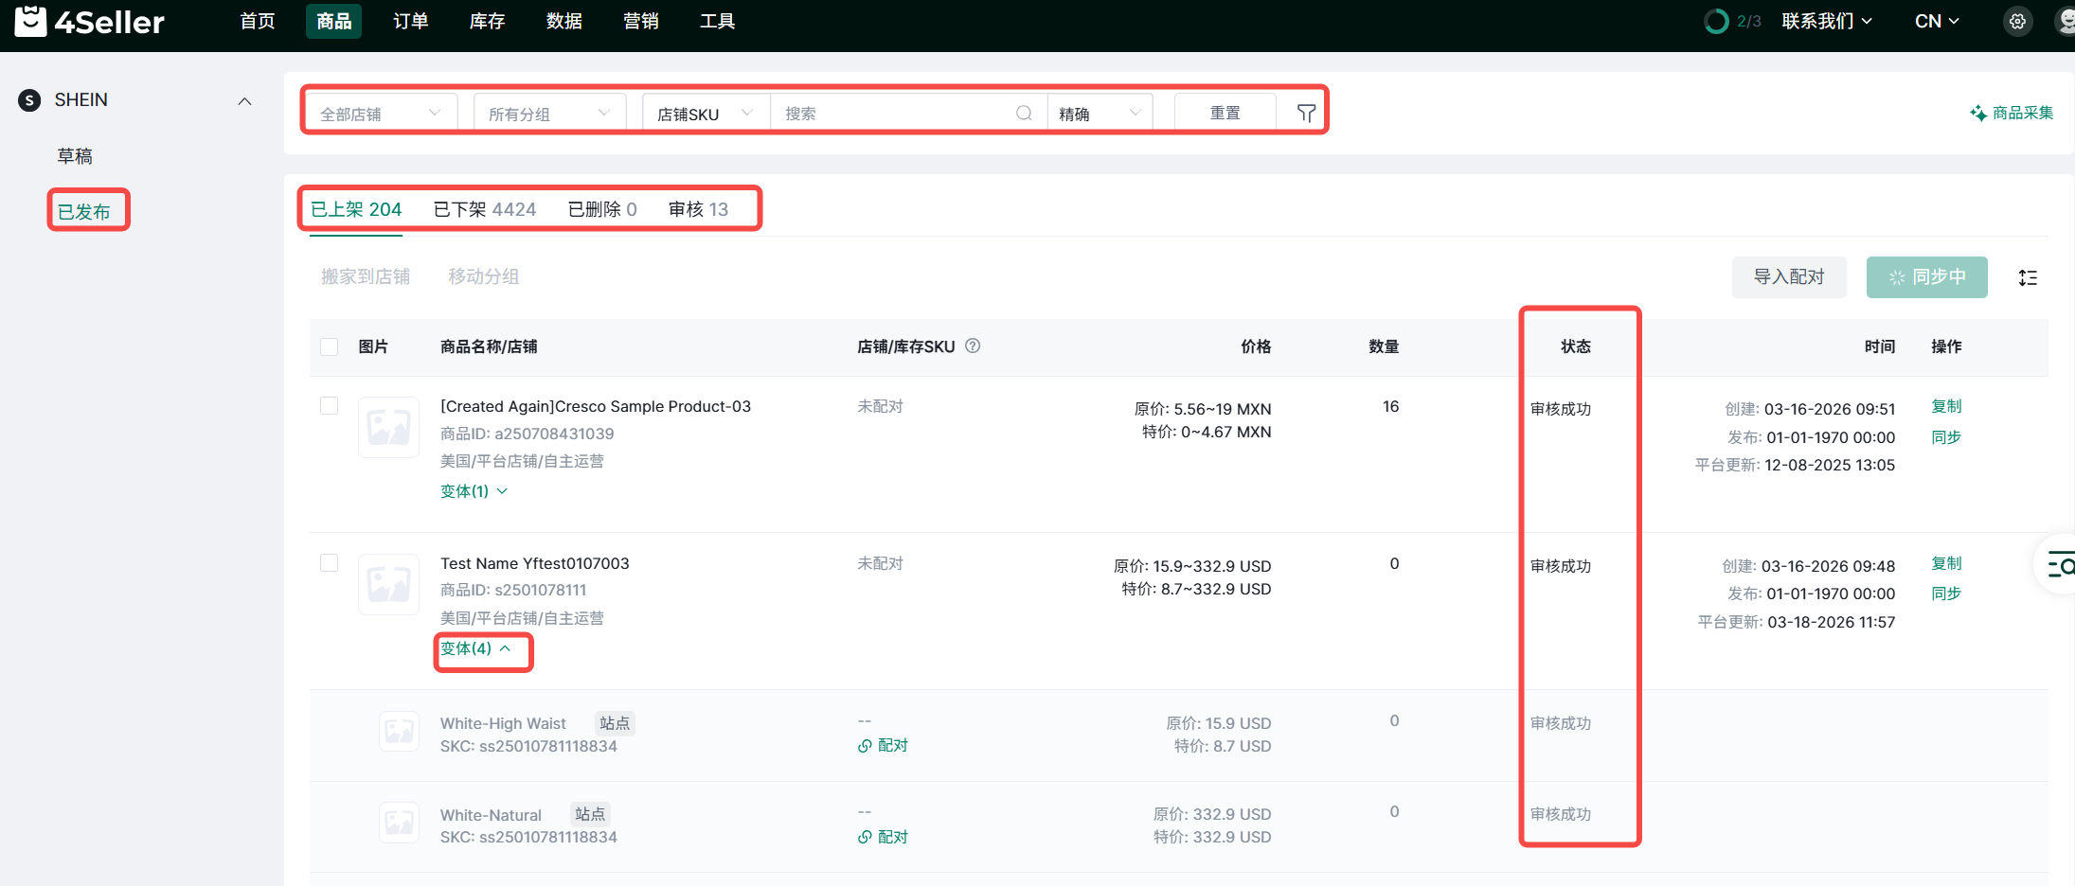Click the column density list icon

2028,277
